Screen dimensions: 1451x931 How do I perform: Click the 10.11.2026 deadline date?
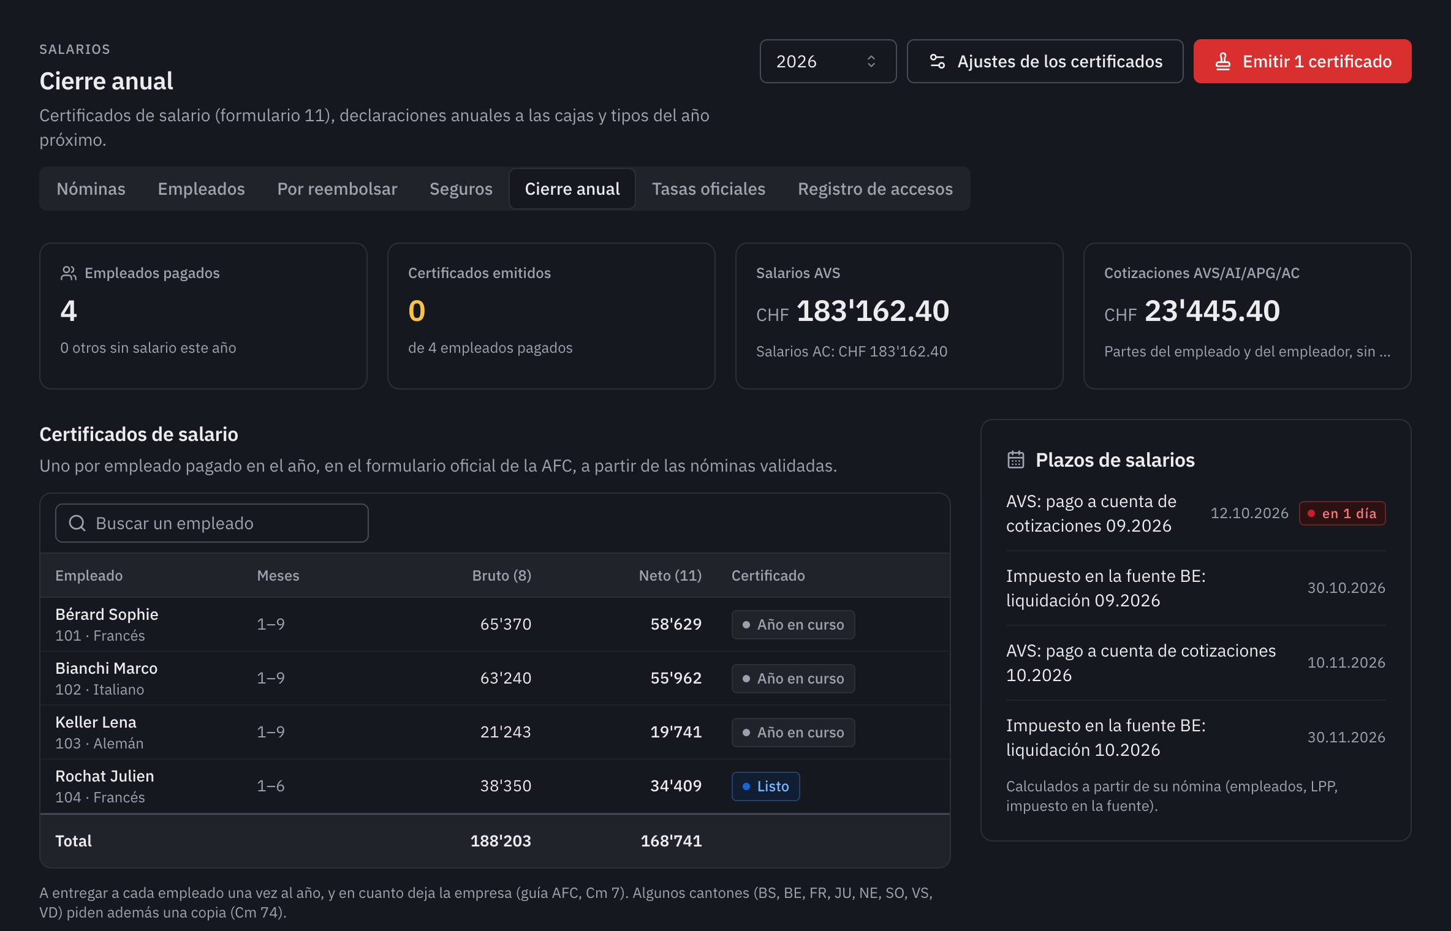click(1346, 663)
